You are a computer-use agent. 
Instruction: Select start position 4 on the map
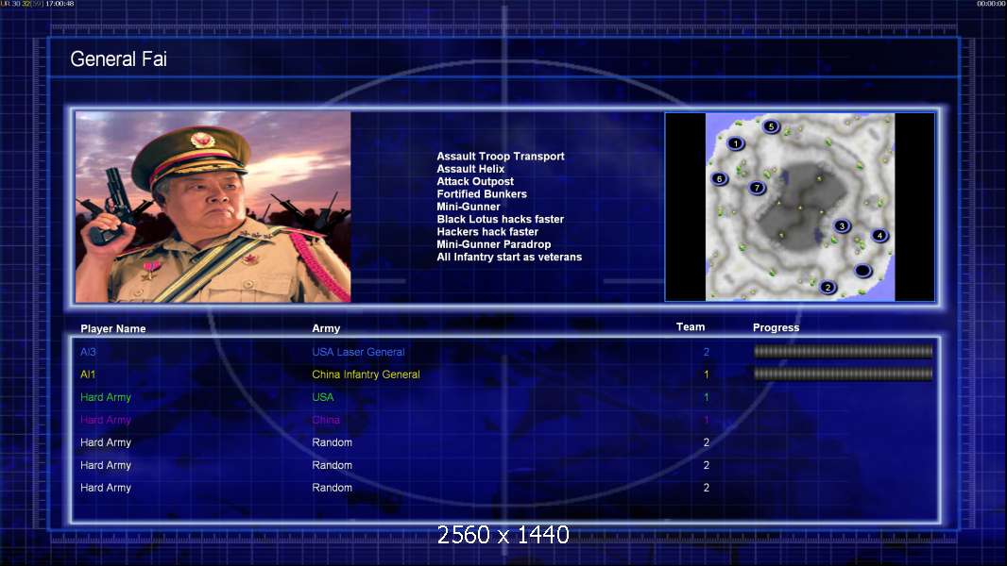tap(879, 235)
